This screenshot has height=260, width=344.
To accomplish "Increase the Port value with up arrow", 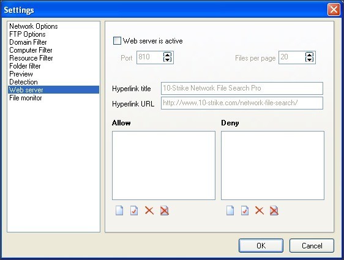I will (167, 54).
